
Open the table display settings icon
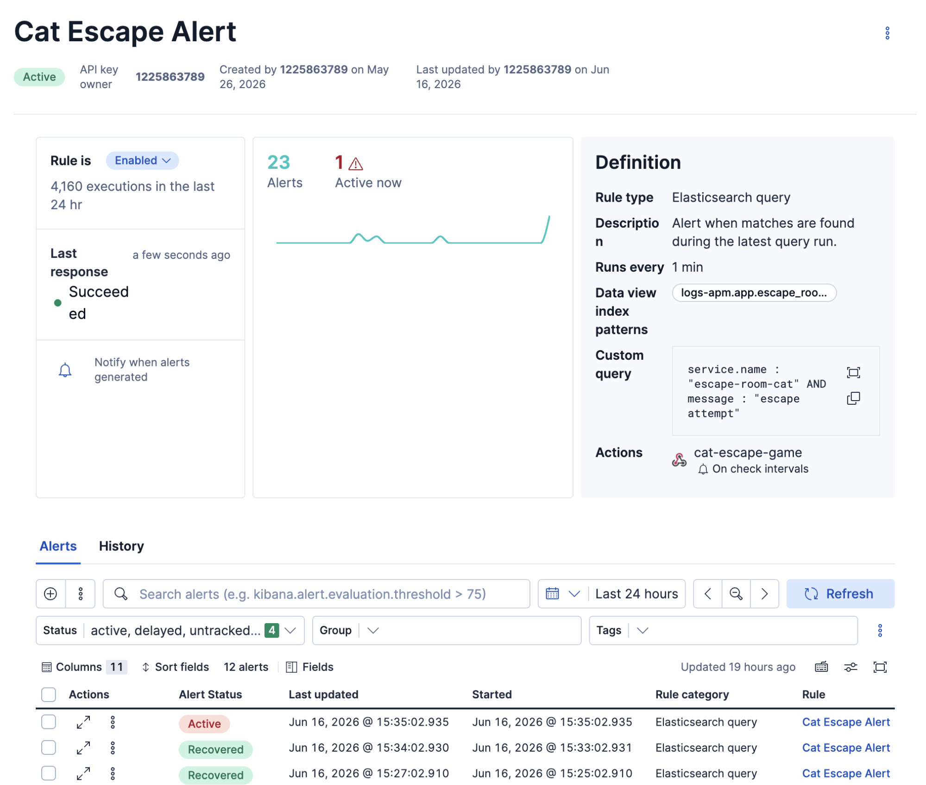[x=850, y=667]
